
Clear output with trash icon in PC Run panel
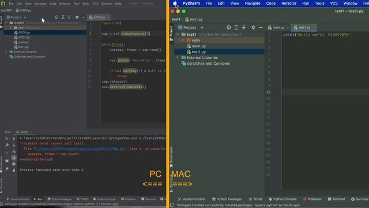click(14, 170)
